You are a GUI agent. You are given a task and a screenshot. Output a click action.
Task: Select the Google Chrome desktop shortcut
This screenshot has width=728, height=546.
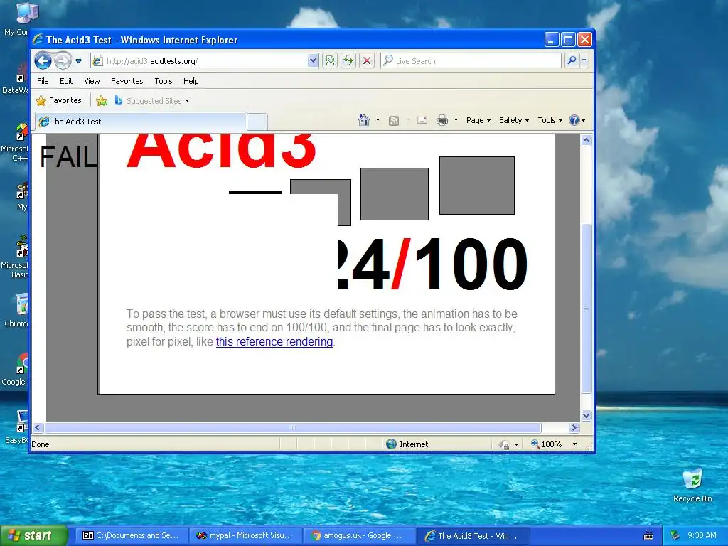[16, 369]
